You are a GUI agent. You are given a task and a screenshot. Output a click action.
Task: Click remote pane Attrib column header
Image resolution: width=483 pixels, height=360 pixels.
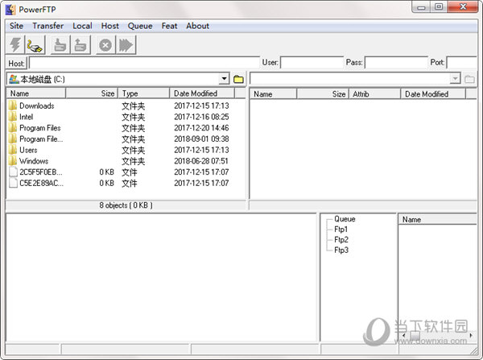tap(374, 94)
